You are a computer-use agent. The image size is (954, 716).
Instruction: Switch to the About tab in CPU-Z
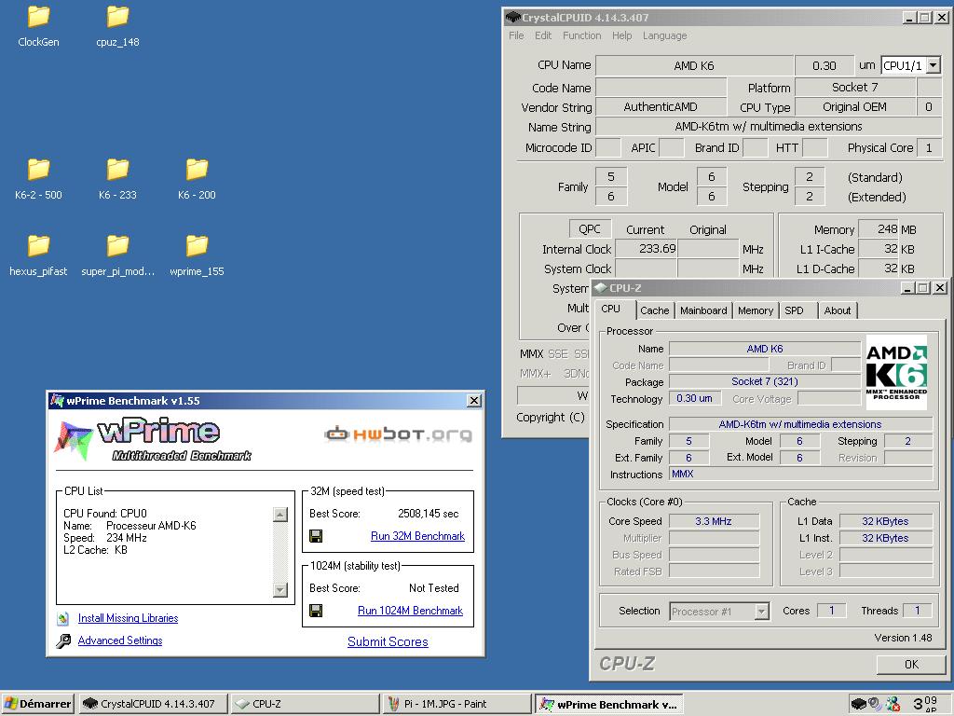[838, 310]
